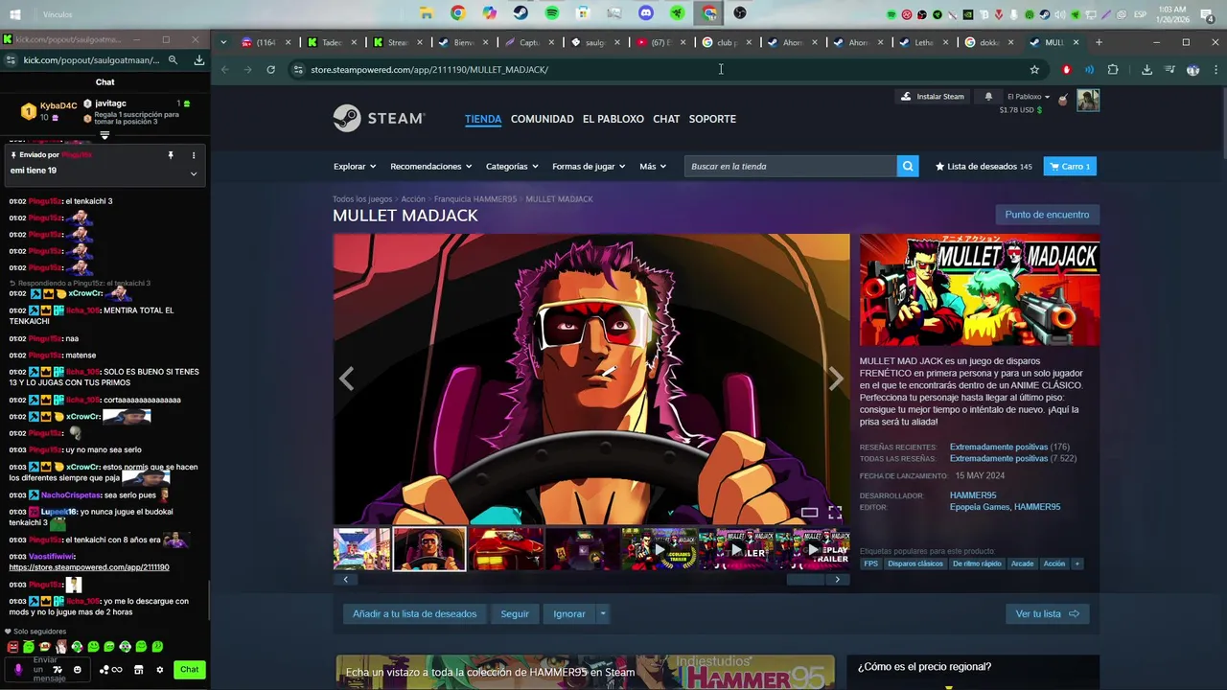This screenshot has height=690, width=1227.
Task: Go to TIENDA store tab
Action: (x=483, y=119)
